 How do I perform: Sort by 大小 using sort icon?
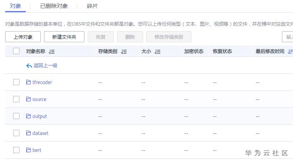click(157, 51)
